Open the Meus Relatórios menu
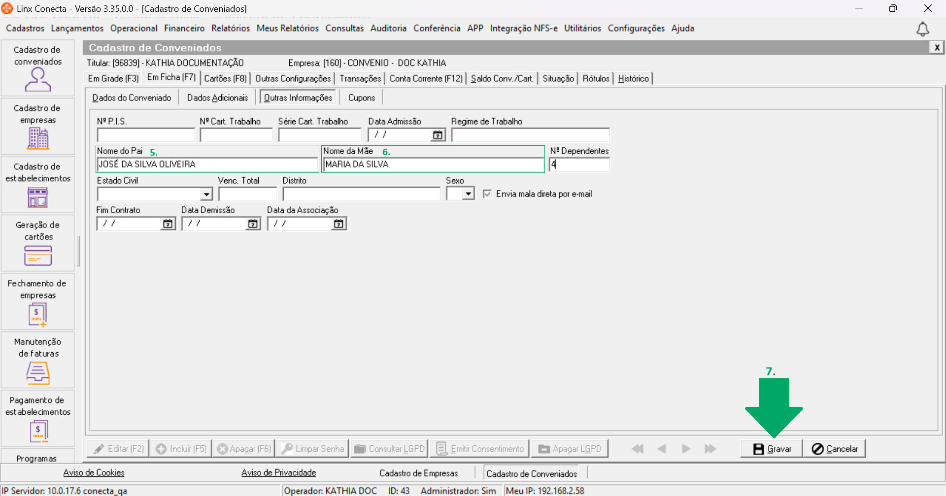This screenshot has width=946, height=496. point(288,29)
